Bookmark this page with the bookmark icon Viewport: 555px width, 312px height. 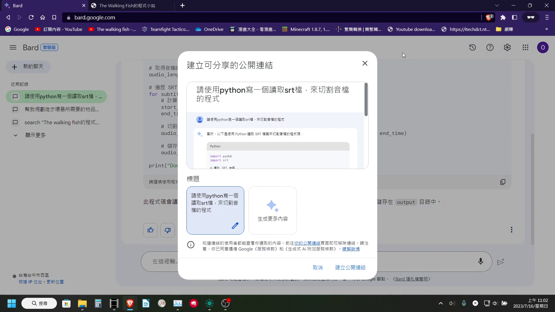click(x=54, y=18)
